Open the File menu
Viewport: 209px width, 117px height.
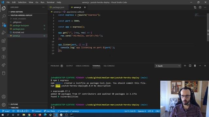[8, 2]
